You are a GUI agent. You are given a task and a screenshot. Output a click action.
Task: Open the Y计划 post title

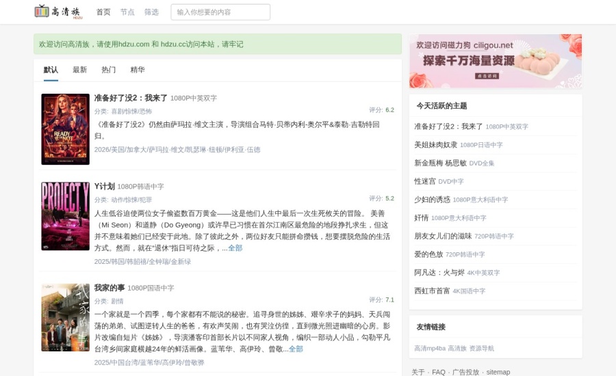(x=105, y=187)
